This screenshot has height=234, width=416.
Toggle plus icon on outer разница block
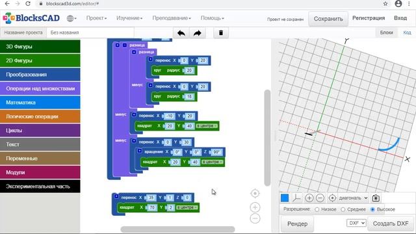click(117, 45)
